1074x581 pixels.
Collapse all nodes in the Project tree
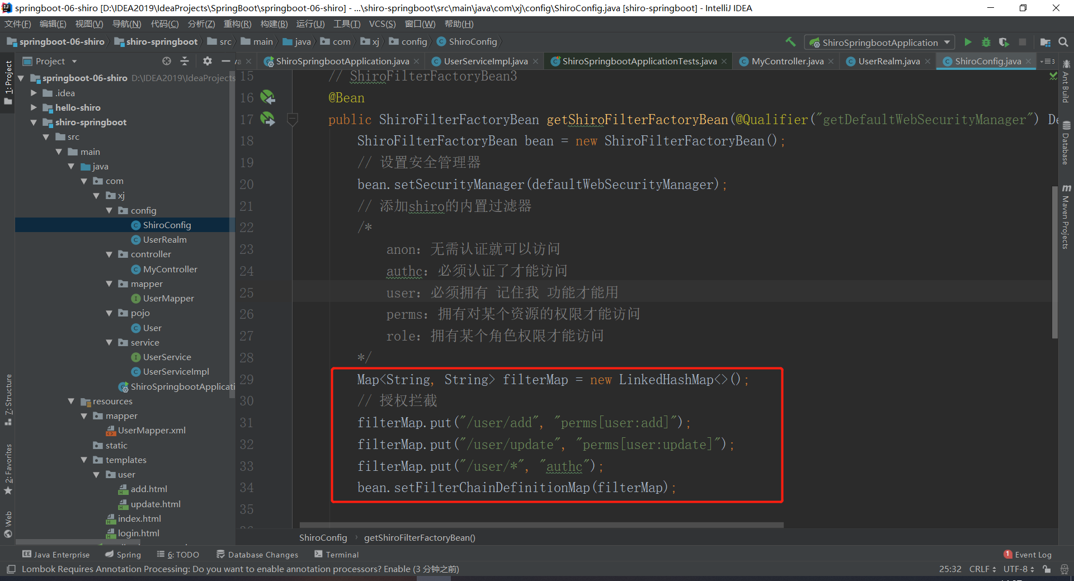click(x=185, y=61)
